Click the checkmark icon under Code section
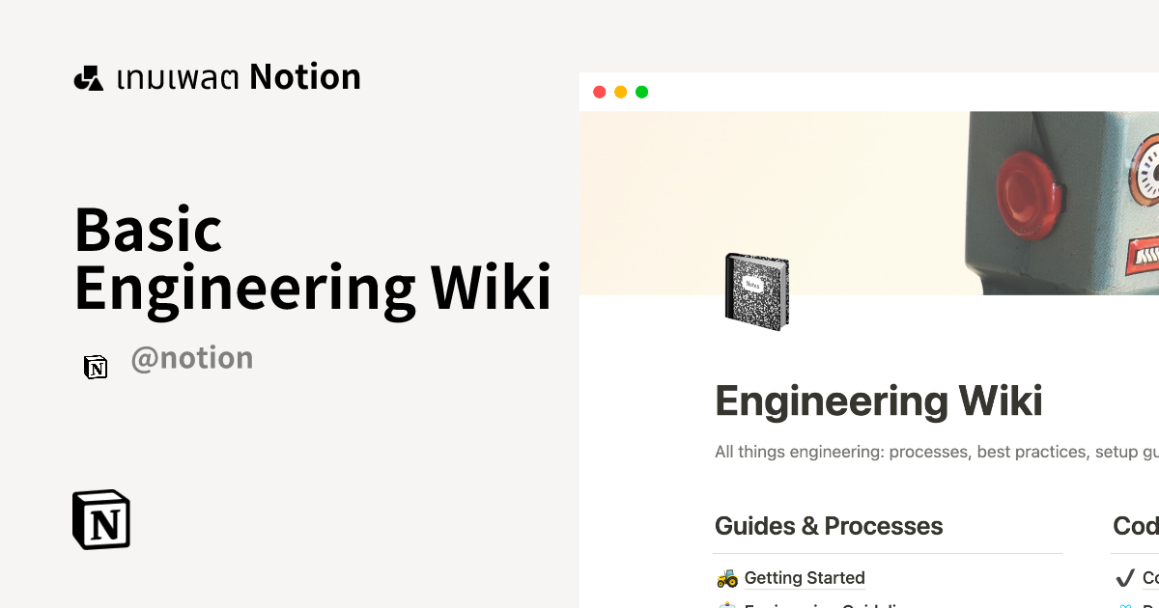 [1125, 578]
